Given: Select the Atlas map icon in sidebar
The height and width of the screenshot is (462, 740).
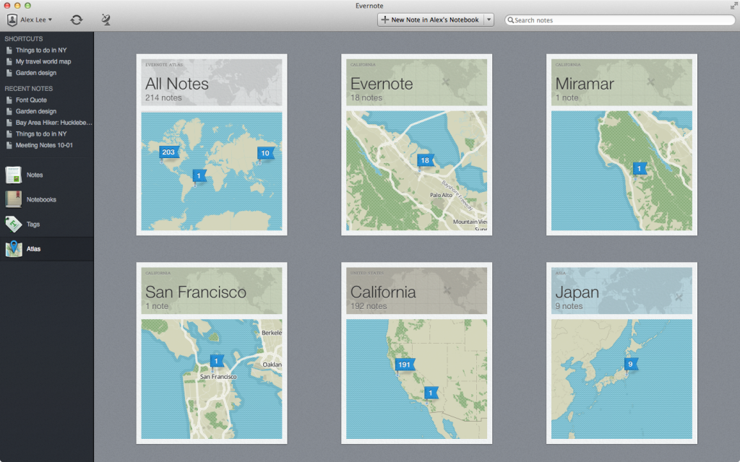Looking at the screenshot, I should point(14,249).
